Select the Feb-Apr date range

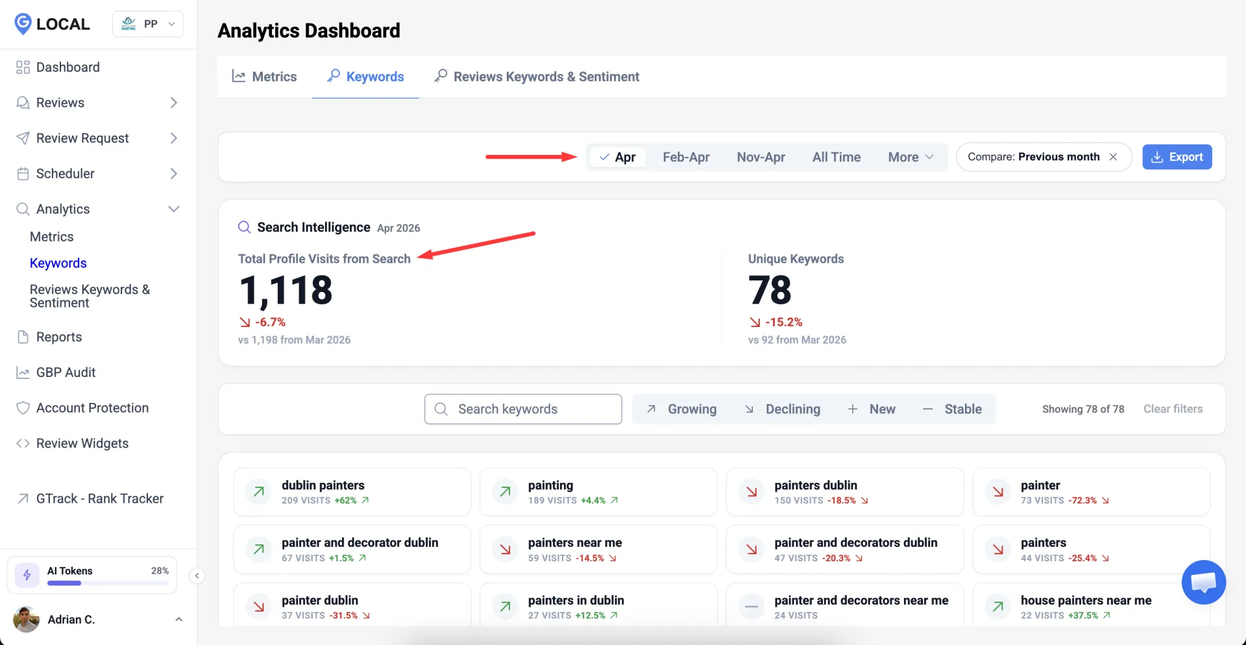click(686, 157)
